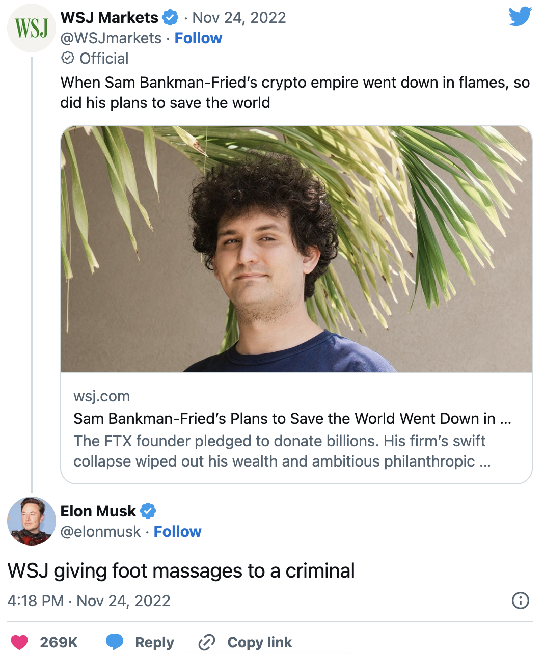Like the tweet with the heart icon

[x=19, y=642]
